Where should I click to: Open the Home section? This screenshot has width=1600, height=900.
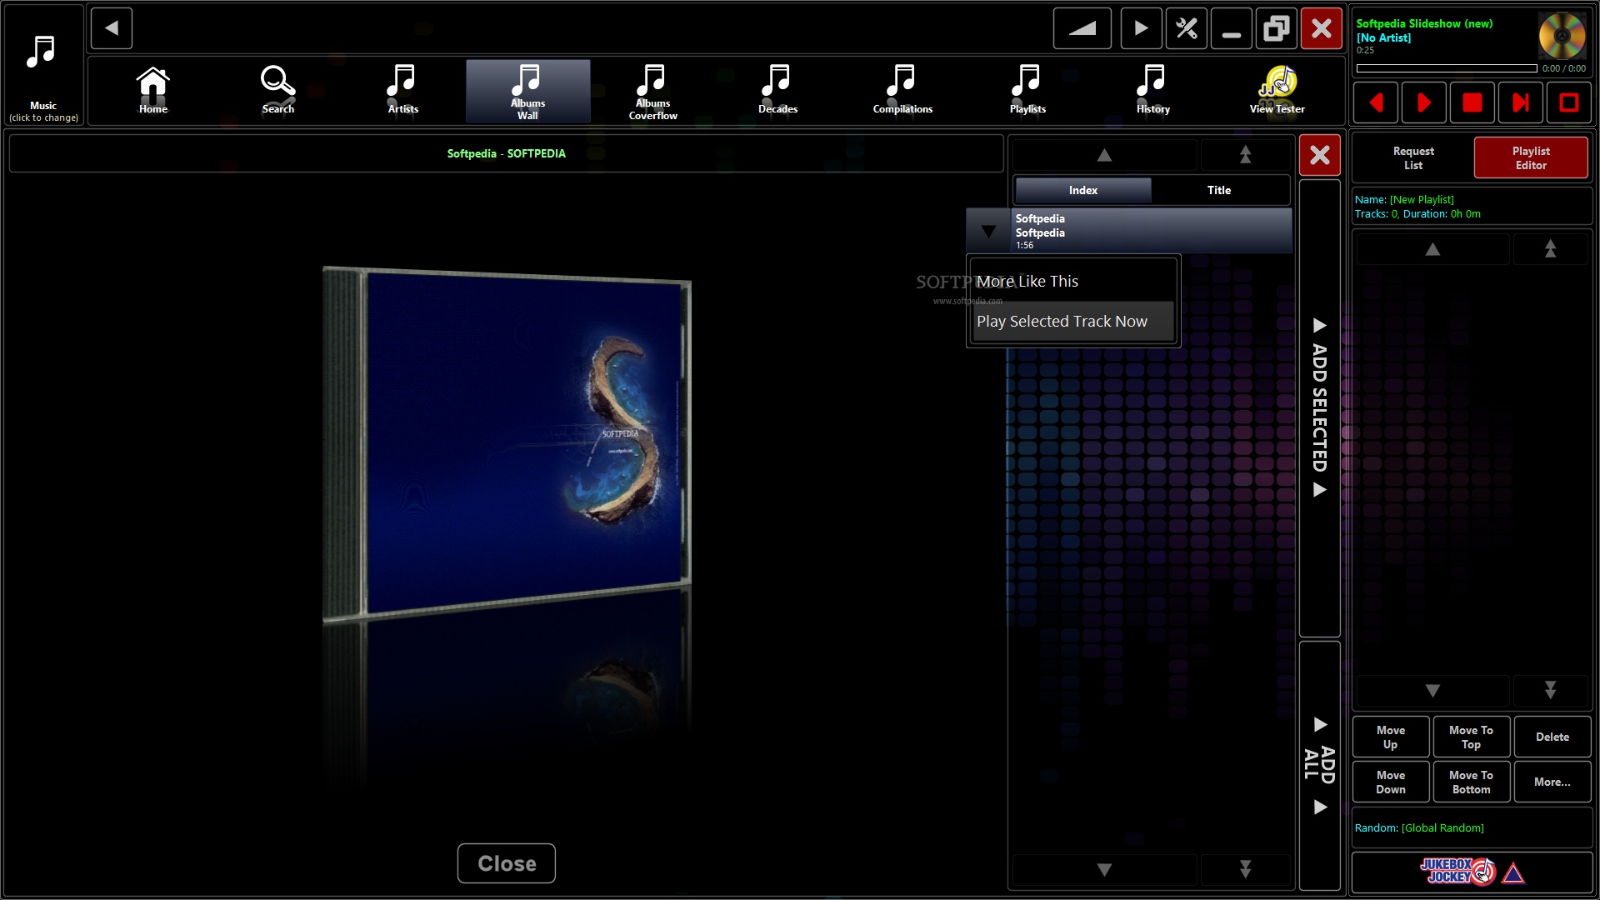pos(153,91)
